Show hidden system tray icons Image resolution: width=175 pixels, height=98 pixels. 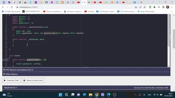(x=135, y=95)
